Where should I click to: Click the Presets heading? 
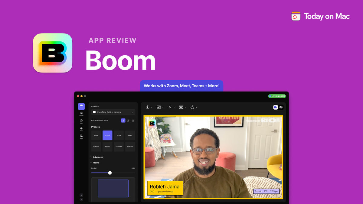click(96, 127)
